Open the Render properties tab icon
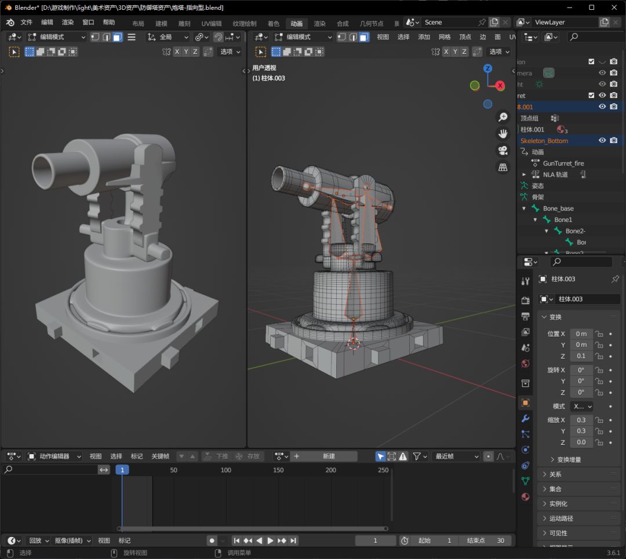Viewport: 626px width, 559px height. [525, 301]
